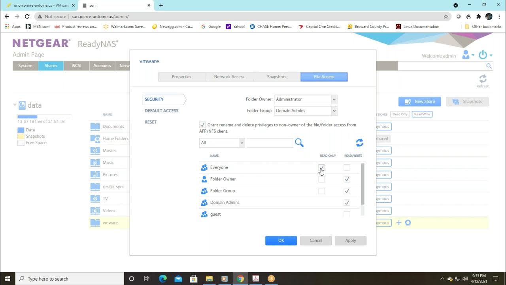This screenshot has width=506, height=285.
Task: Click the TV share folder icon
Action: [95, 199]
